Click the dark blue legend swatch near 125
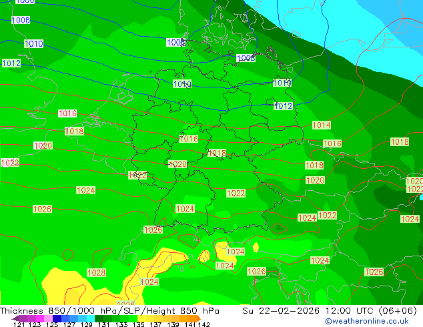423x327 pixels. click(x=57, y=318)
